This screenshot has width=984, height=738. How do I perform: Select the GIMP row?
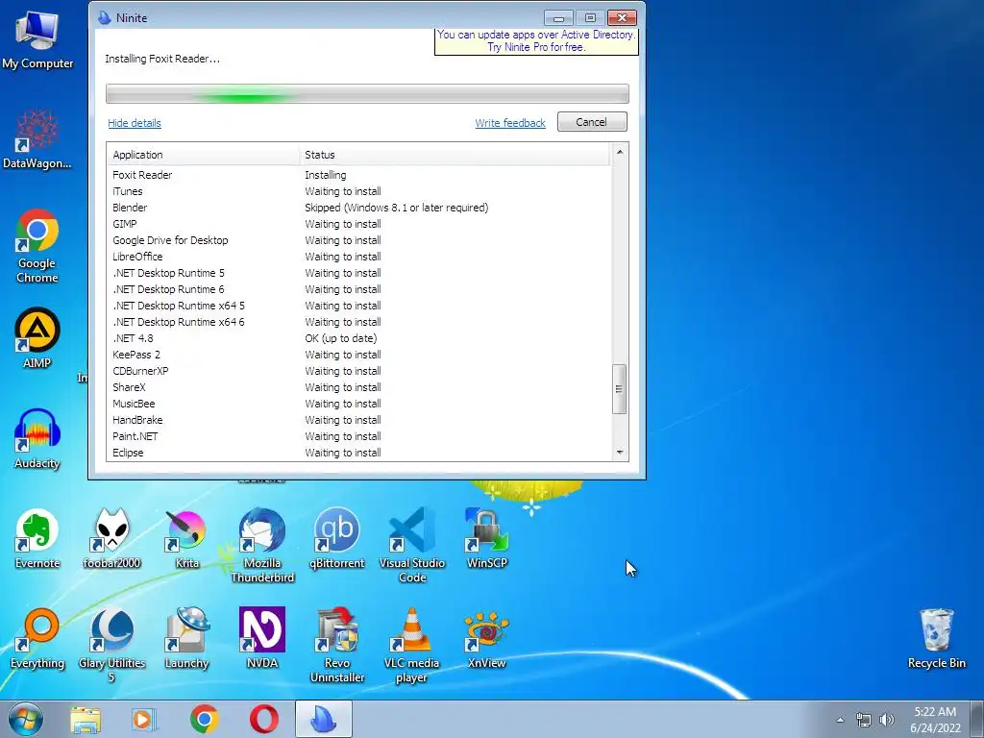coord(358,224)
